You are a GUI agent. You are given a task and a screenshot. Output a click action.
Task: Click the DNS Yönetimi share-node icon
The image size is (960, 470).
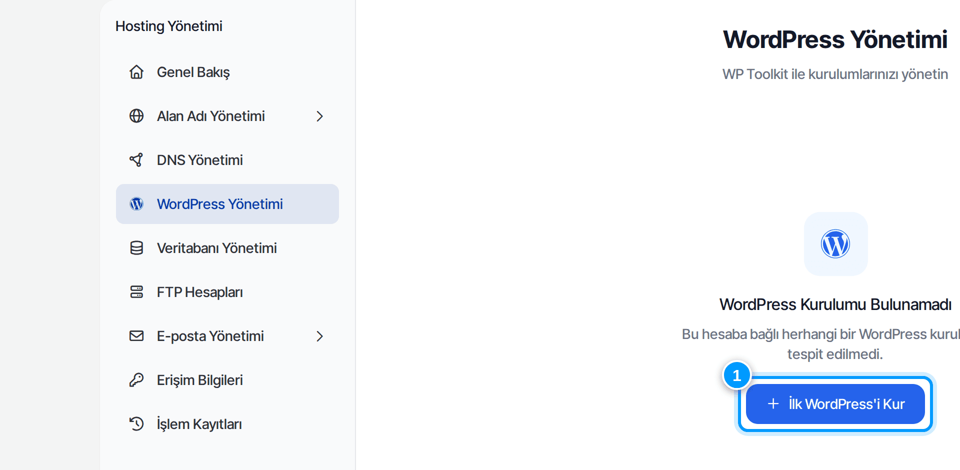[x=136, y=160]
